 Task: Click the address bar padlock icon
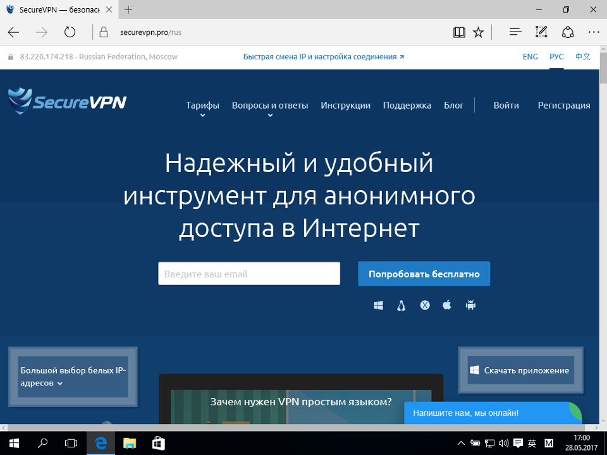tap(103, 32)
